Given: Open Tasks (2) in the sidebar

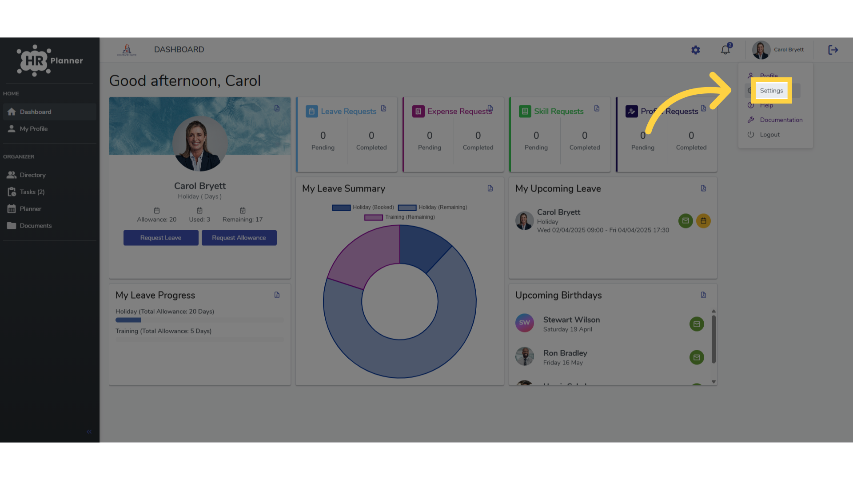Looking at the screenshot, I should (49, 192).
